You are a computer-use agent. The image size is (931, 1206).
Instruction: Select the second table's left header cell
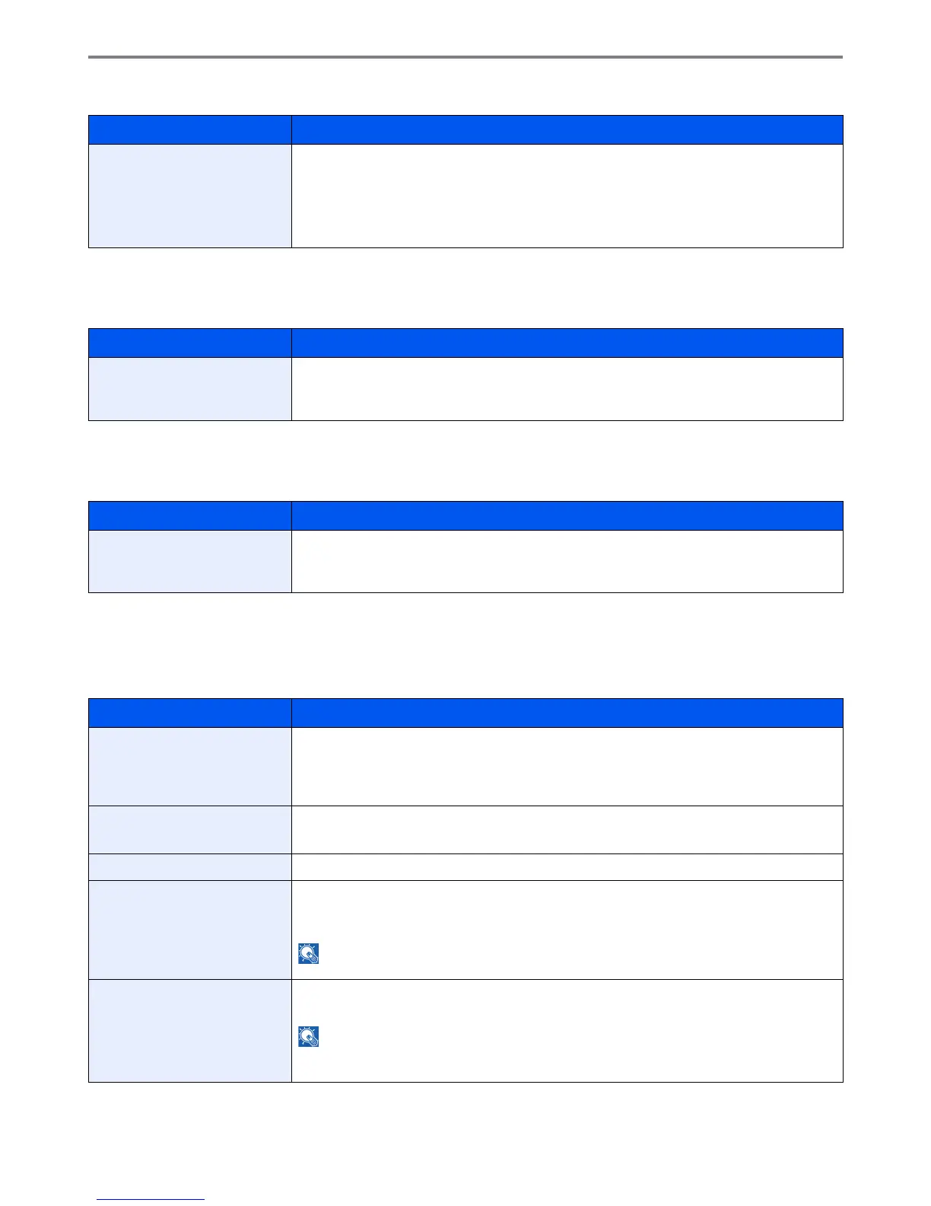click(190, 343)
